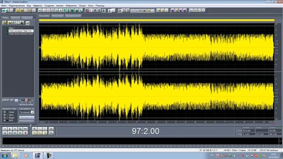Click the Rewind transport button
The width and height of the screenshot is (283, 159).
pos(10,133)
